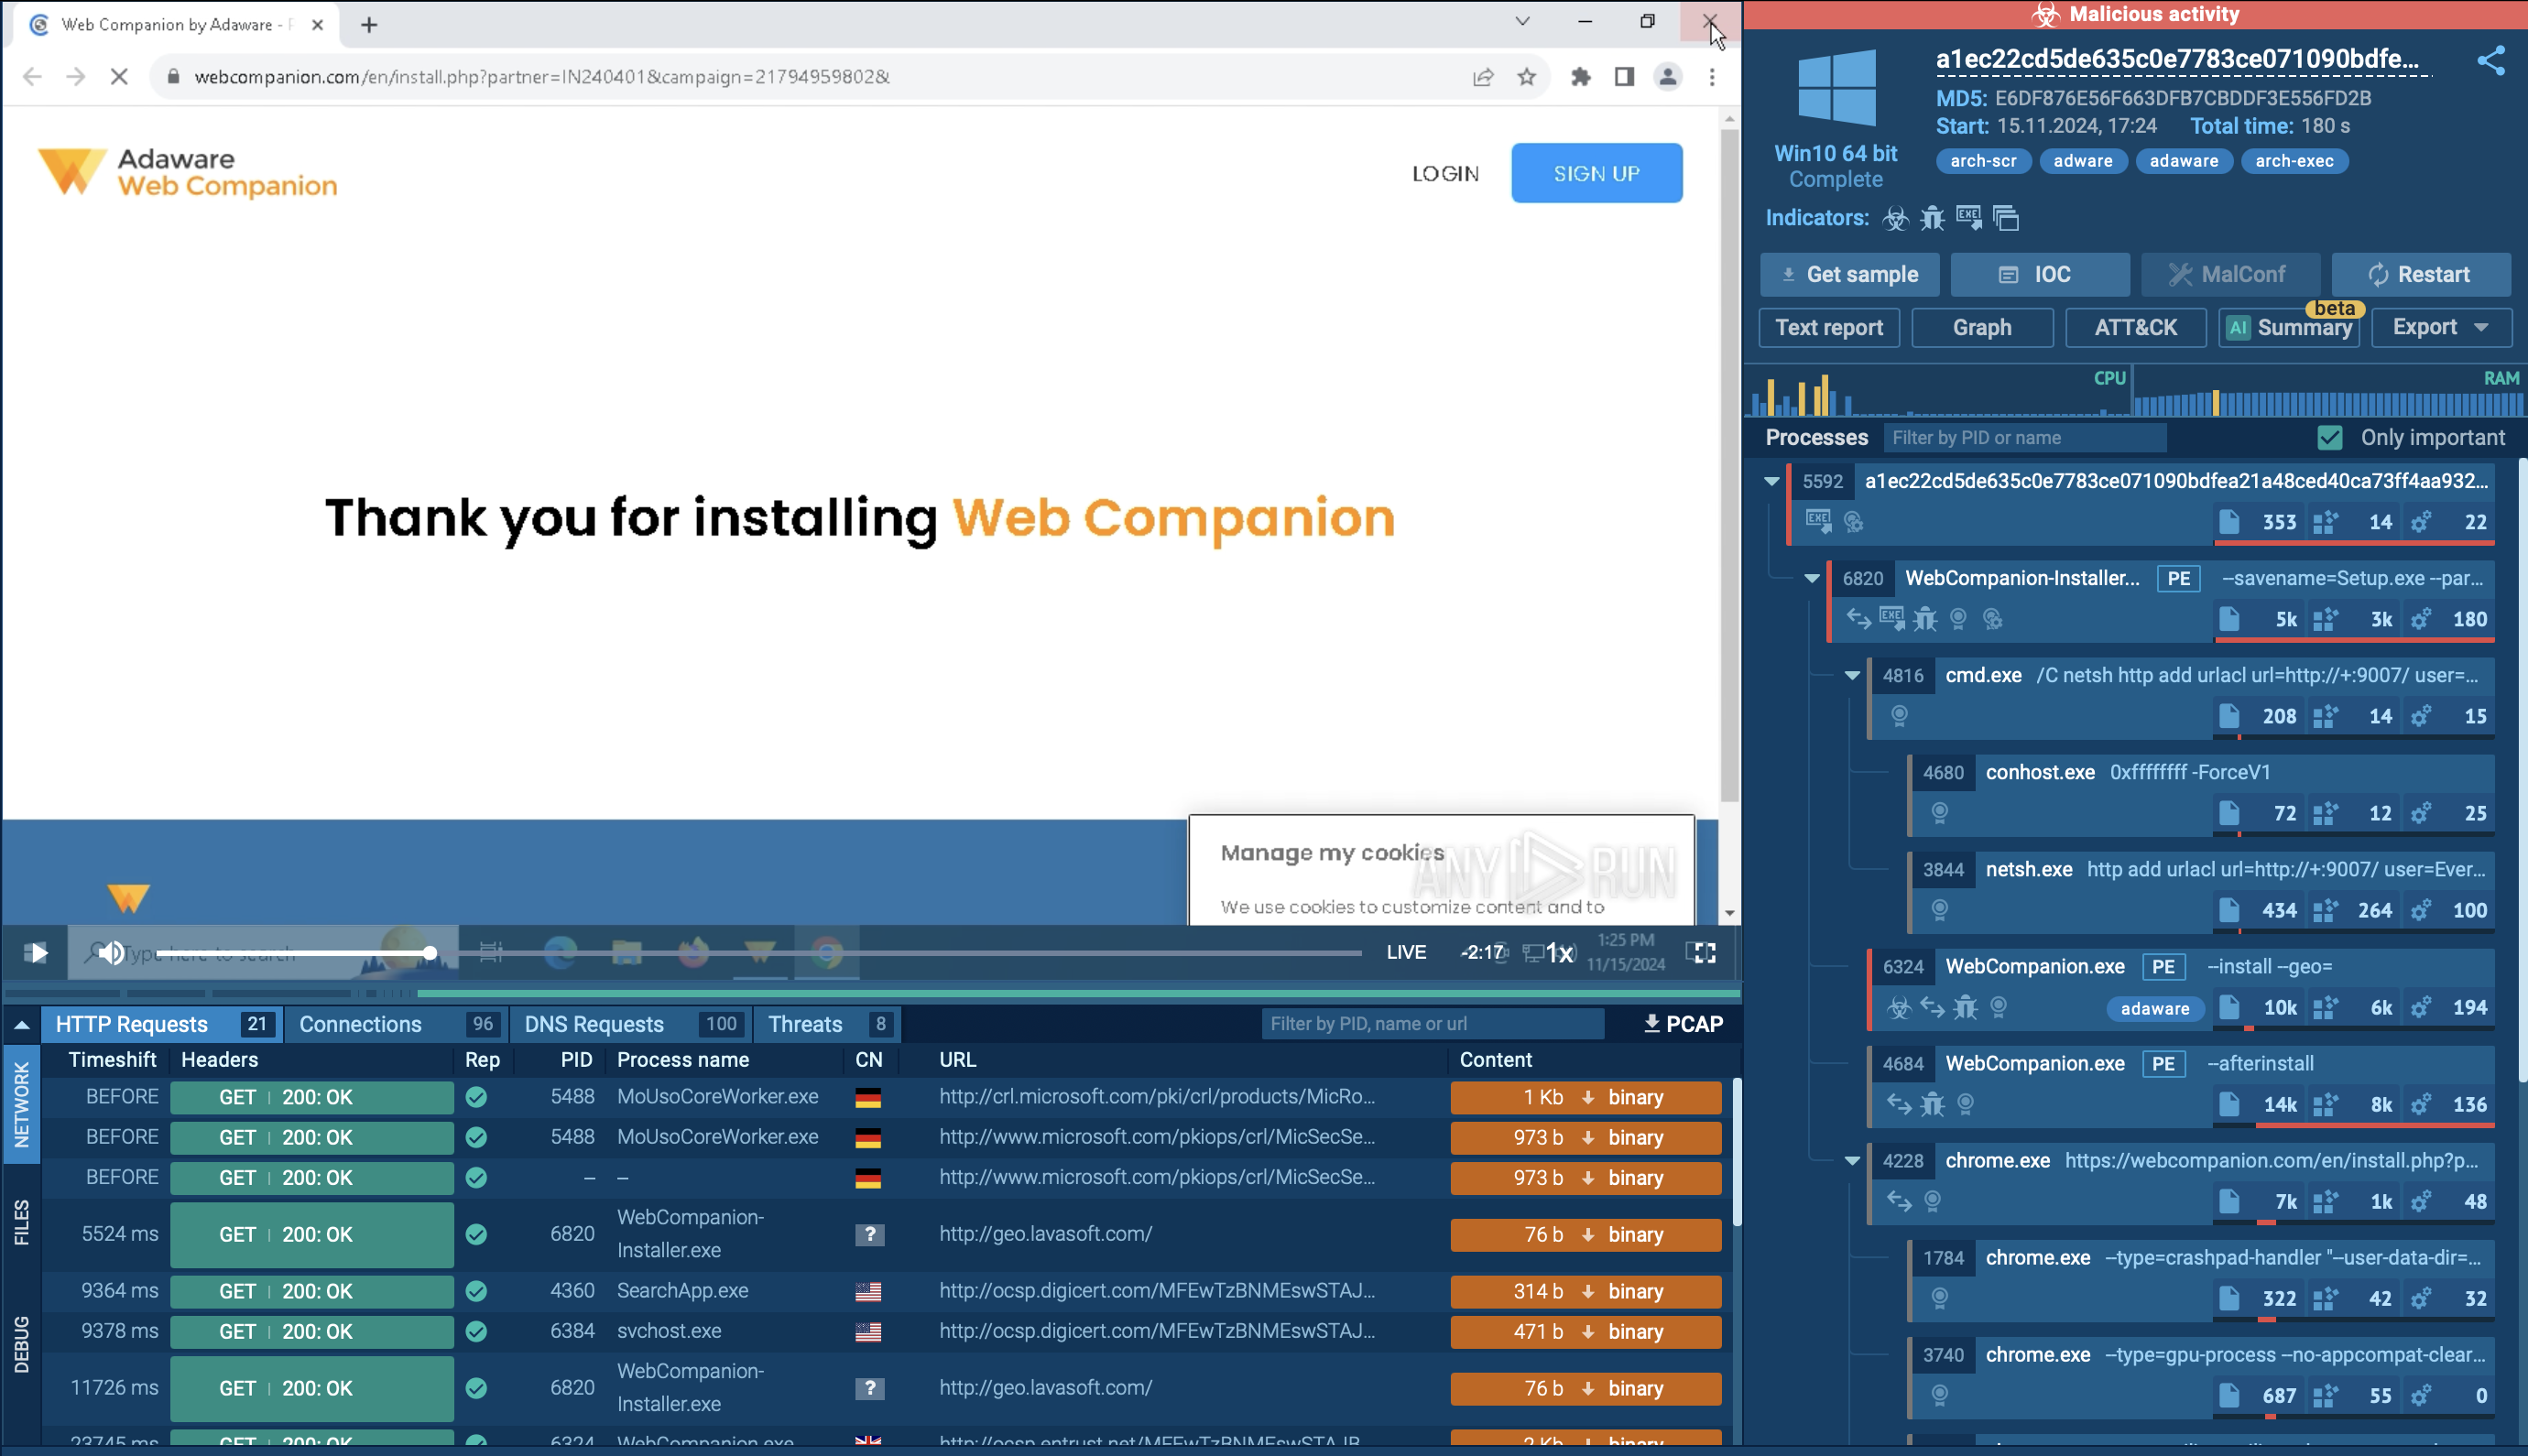Toggle the Only important checkbox
This screenshot has width=2528, height=1456.
[2330, 438]
